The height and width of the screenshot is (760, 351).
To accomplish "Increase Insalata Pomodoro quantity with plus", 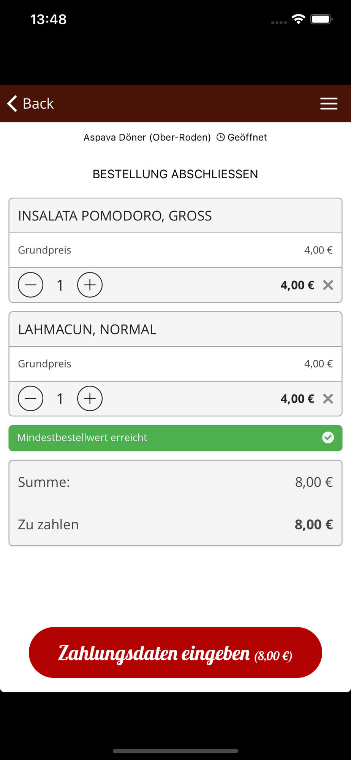I will pos(90,285).
